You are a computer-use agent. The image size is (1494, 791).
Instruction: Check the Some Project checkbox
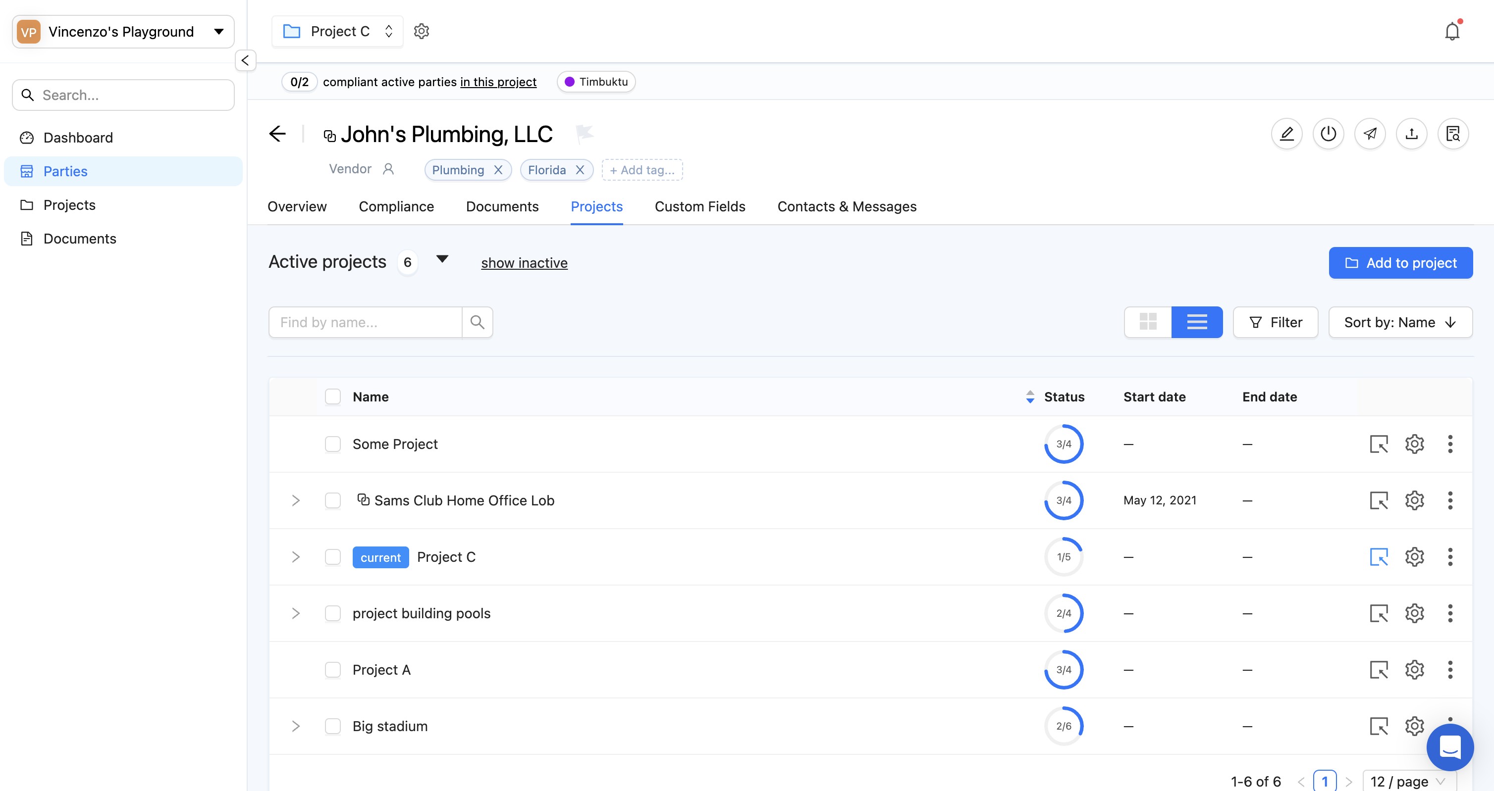coord(332,444)
